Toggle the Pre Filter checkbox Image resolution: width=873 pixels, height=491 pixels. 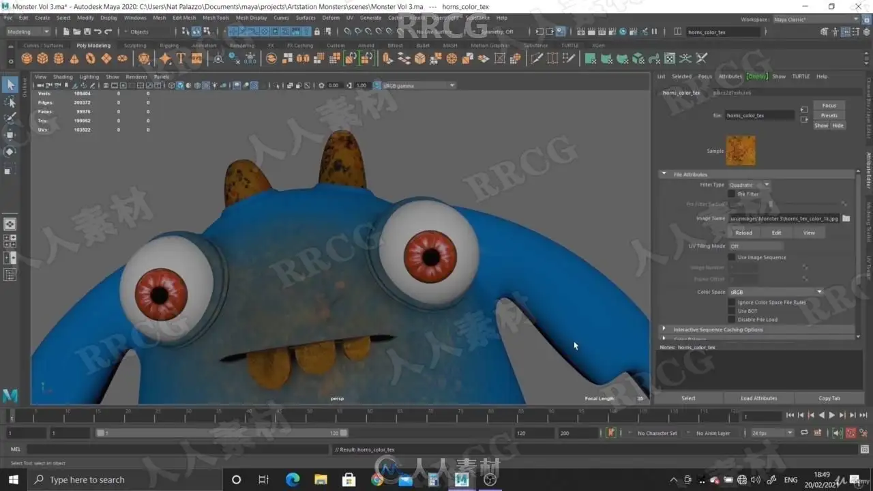(x=732, y=194)
